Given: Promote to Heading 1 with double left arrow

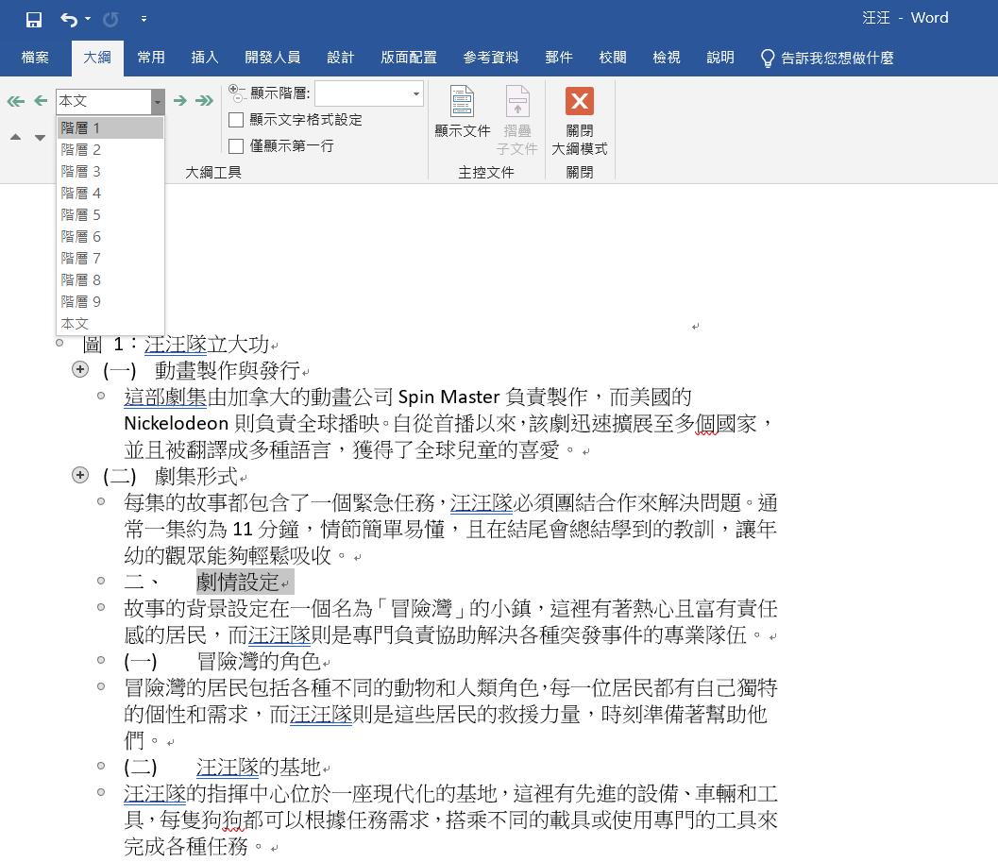Looking at the screenshot, I should (x=15, y=101).
